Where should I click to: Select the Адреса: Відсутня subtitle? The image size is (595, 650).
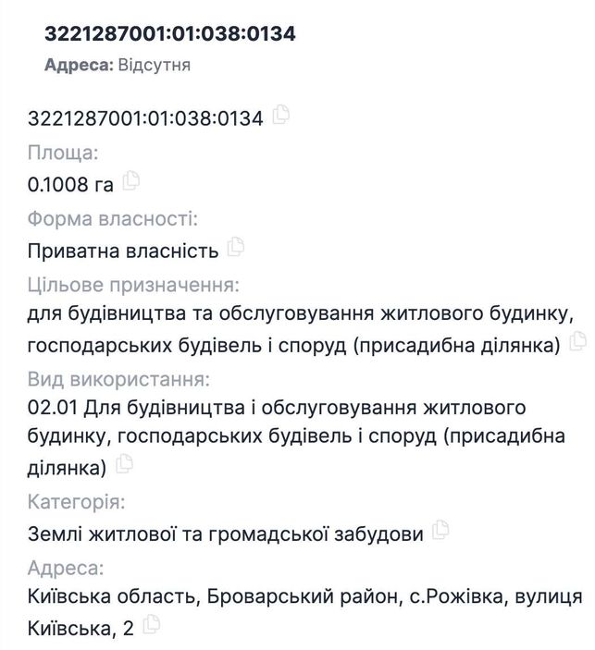pos(118,65)
